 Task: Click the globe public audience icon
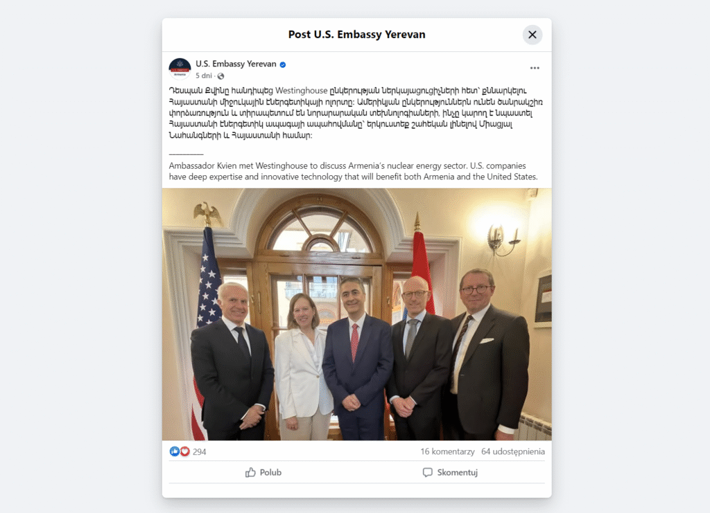pyautogui.click(x=221, y=76)
